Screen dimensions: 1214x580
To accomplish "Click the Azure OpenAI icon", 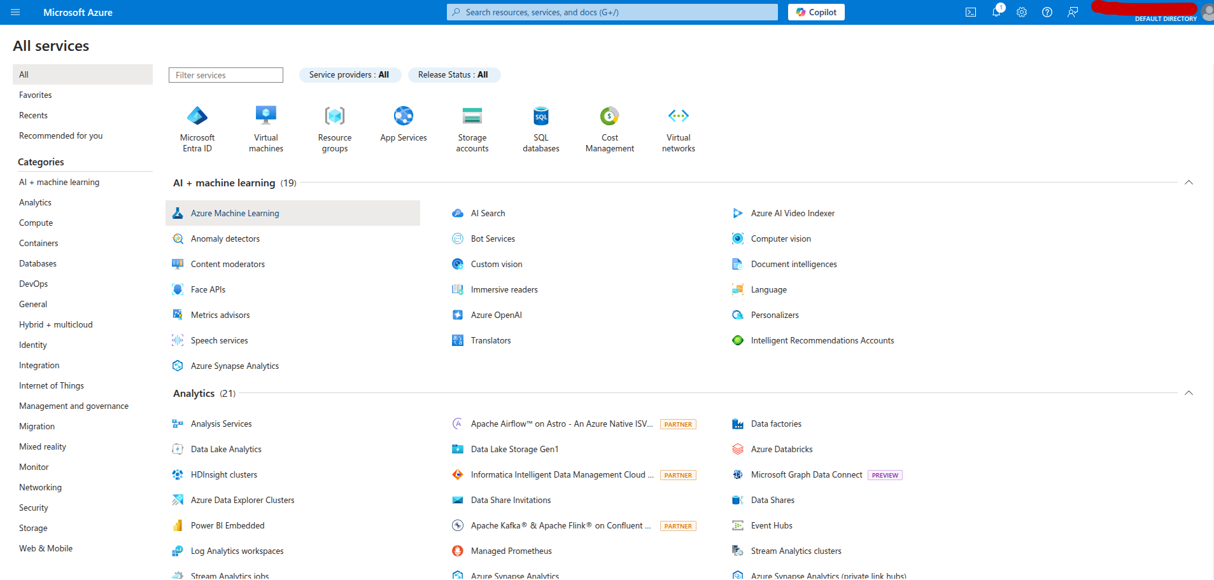I will 458,315.
